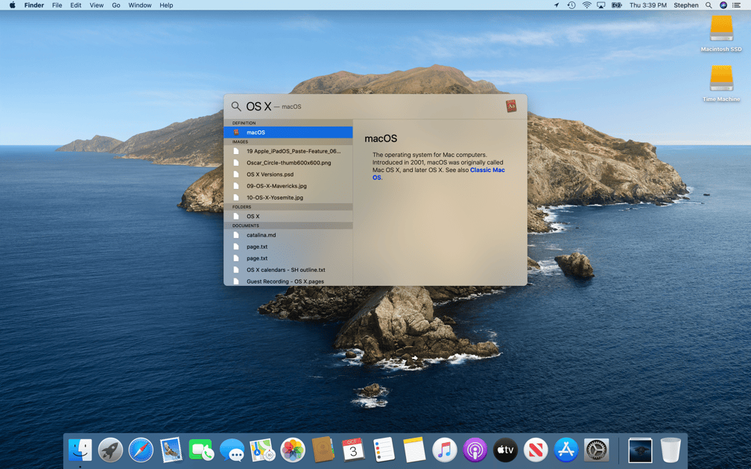Select OS X Versions.psd result
751x469 pixels.
pos(288,174)
